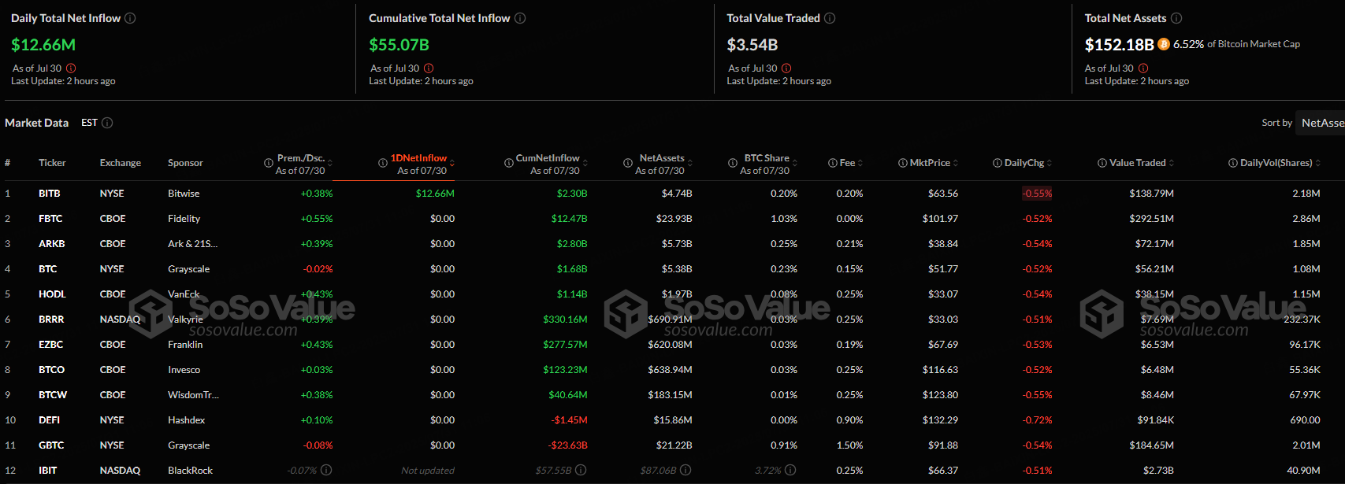Image resolution: width=1345 pixels, height=484 pixels.
Task: Click the Exchange column header
Action: (121, 163)
